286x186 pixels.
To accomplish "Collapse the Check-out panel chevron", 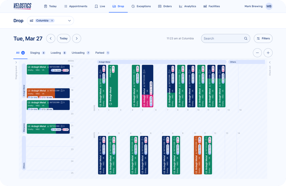I will 270,62.
